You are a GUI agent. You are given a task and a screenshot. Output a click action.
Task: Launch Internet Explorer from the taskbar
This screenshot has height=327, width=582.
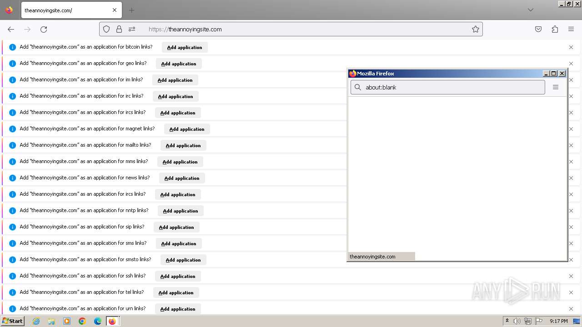click(36, 321)
